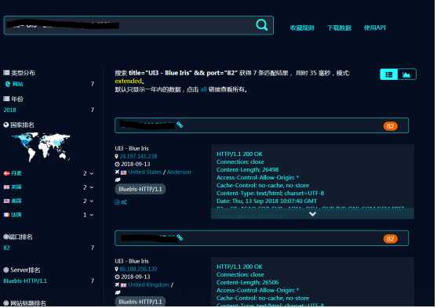Click the BlueIris-HTTP/1.1 tag in second result
The height and width of the screenshot is (308, 437).
tap(140, 302)
